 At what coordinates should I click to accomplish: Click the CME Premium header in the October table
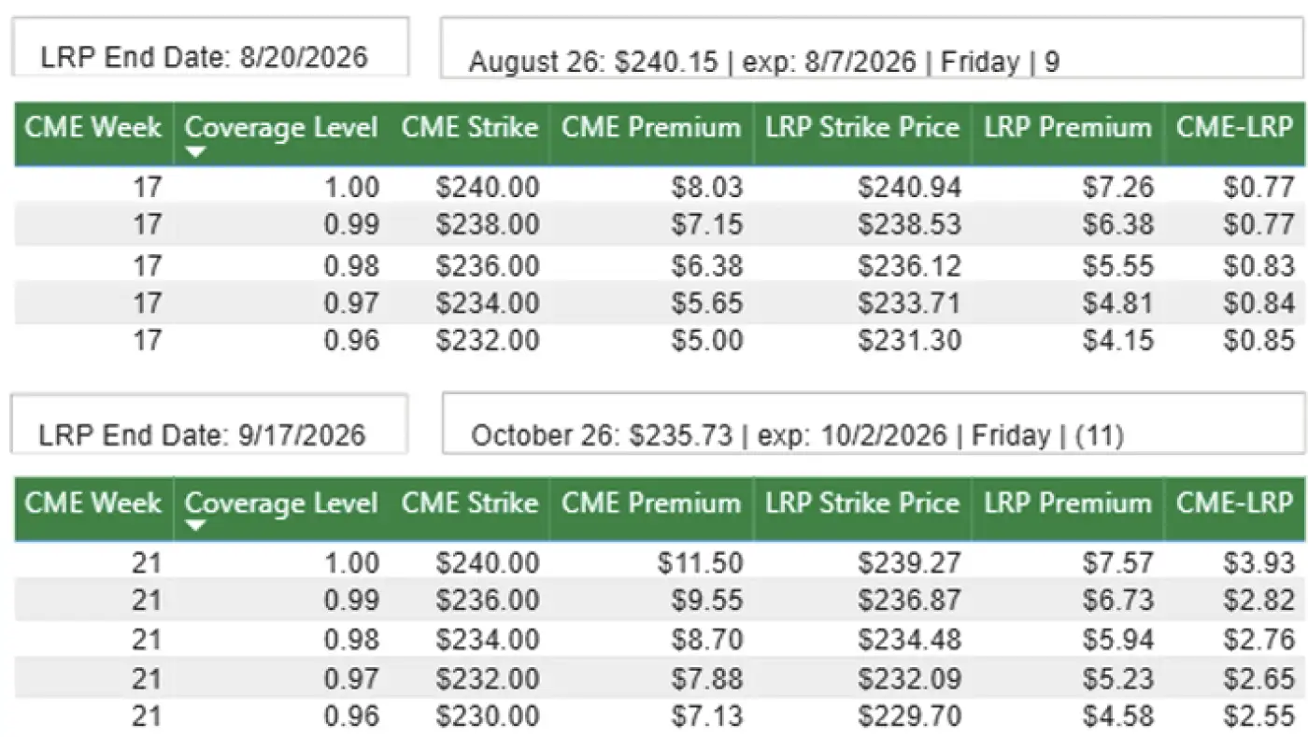(651, 503)
